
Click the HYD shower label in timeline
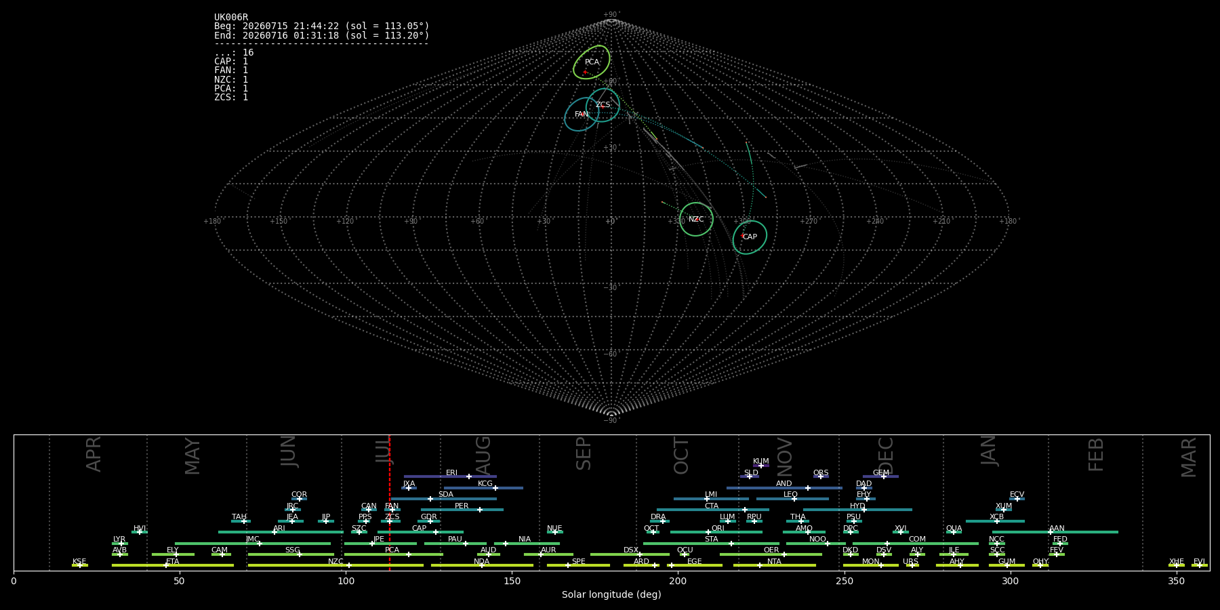click(857, 506)
